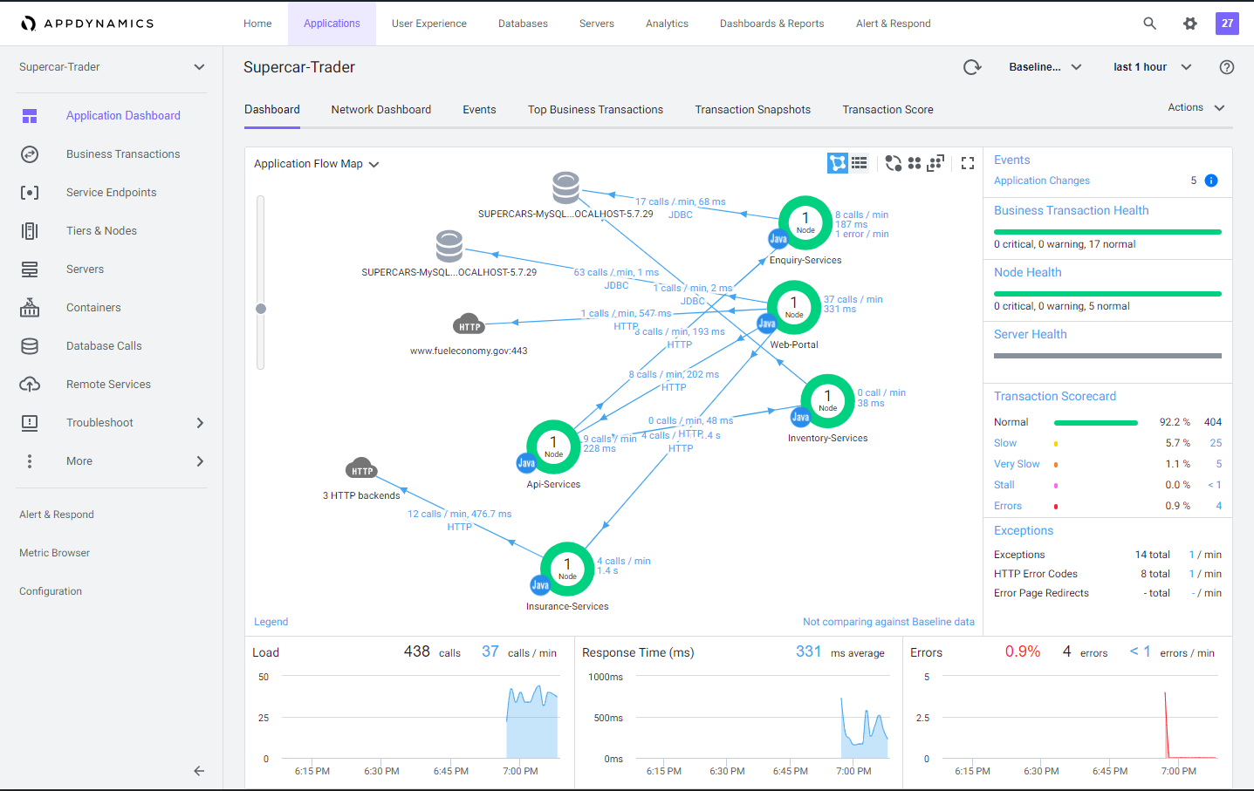Switch to the Network Dashboard tab

point(380,110)
